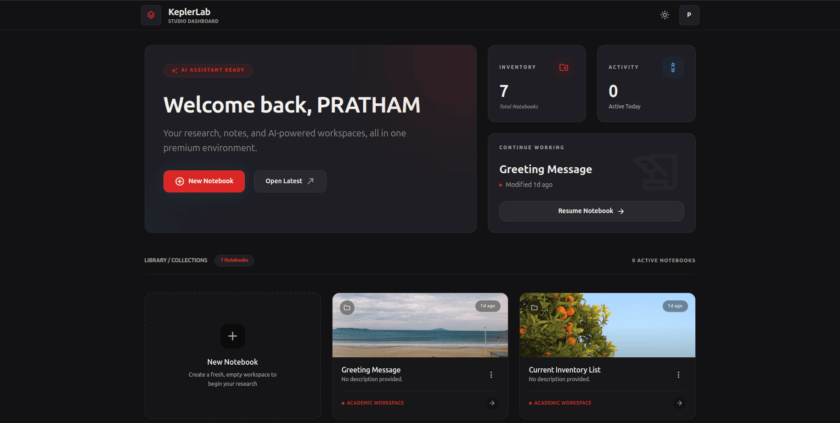Open the Greeting Message beach thumbnail
This screenshot has width=840, height=423.
420,325
